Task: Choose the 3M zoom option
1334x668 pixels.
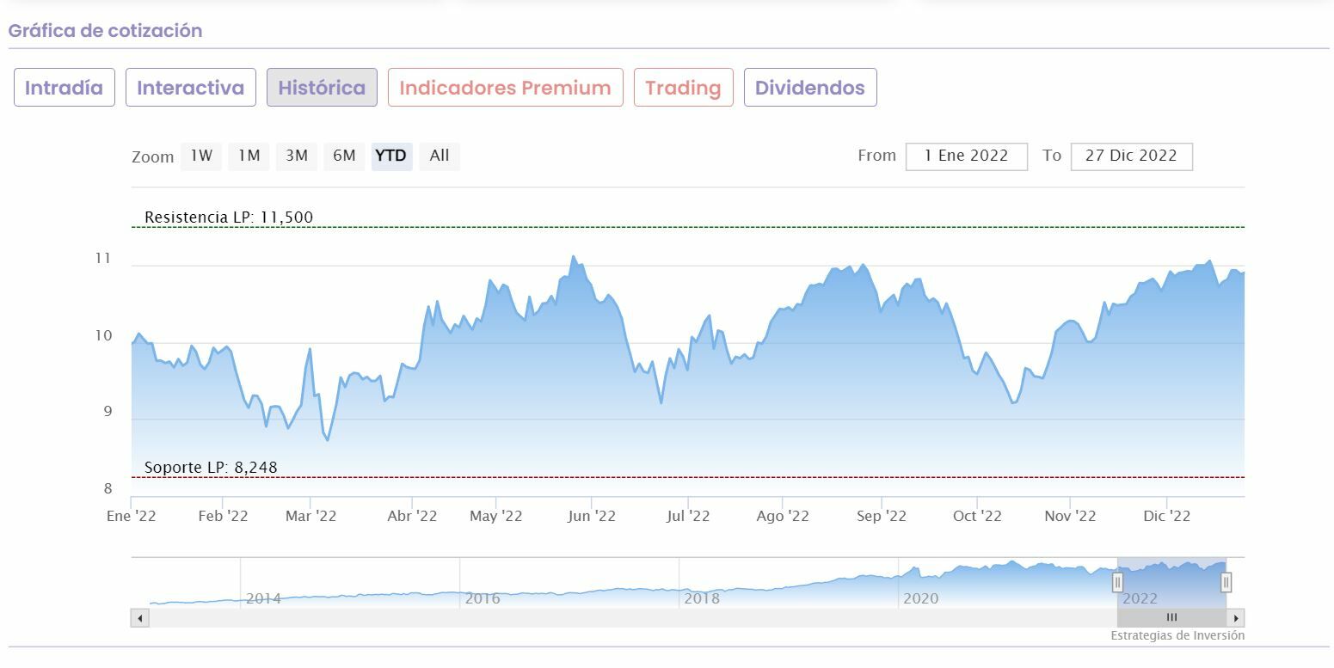Action: 297,156
